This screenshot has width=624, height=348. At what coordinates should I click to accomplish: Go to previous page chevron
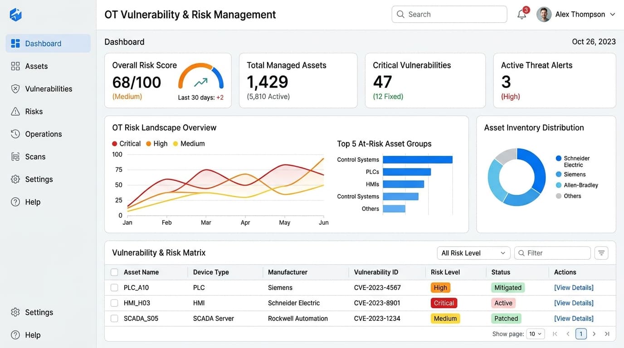coord(568,334)
